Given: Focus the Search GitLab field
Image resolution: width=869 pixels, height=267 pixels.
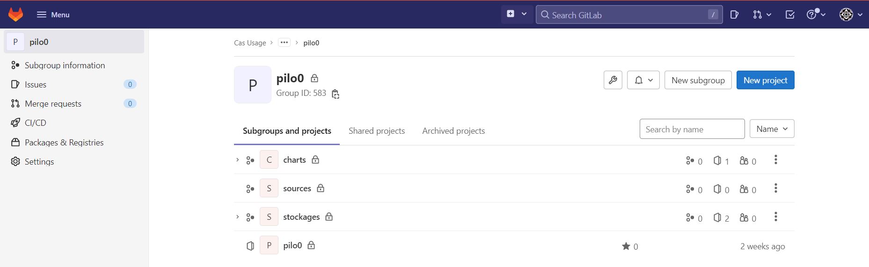Looking at the screenshot, I should coord(629,15).
